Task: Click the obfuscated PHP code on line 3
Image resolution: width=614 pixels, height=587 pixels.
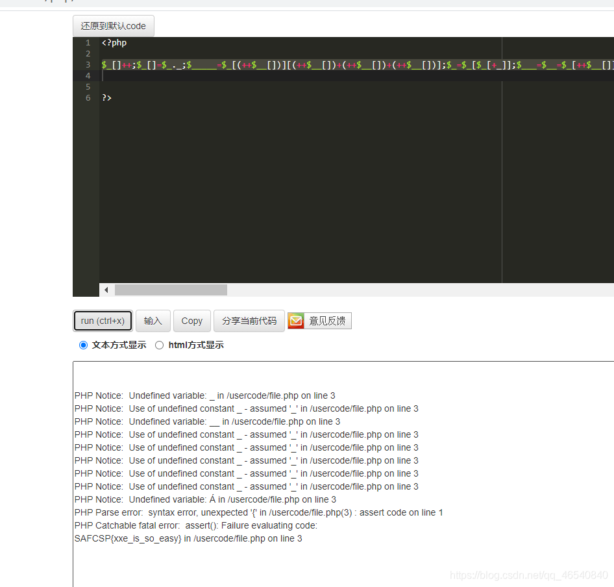Action: click(x=357, y=65)
